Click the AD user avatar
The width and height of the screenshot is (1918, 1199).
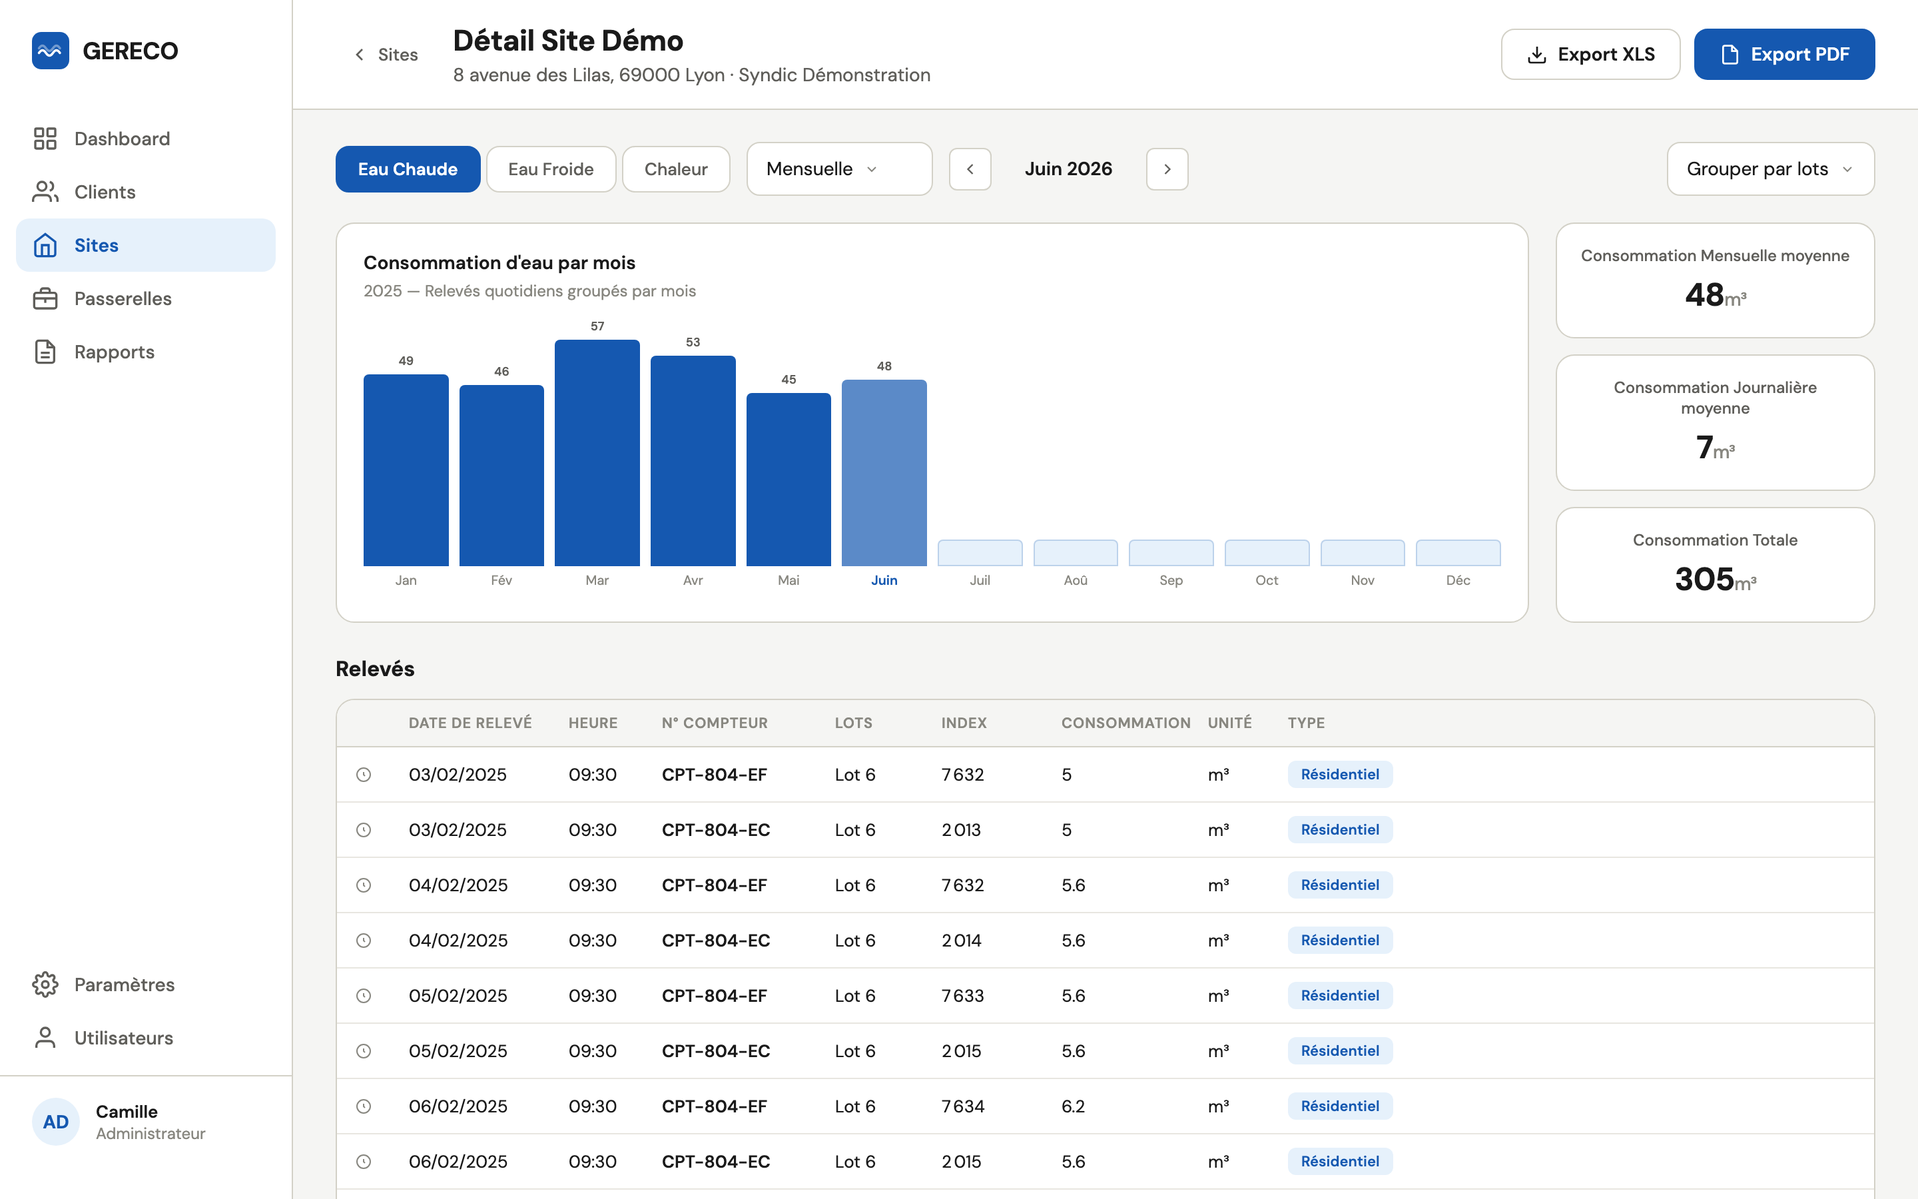[55, 1121]
